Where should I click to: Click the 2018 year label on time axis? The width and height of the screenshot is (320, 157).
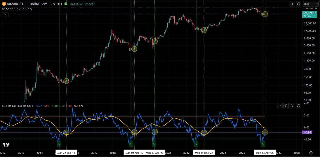tap(113, 153)
